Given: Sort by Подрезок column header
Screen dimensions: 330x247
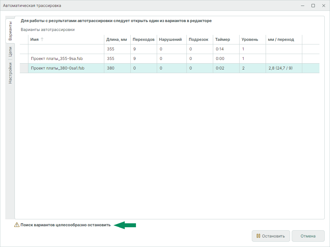Looking at the screenshot, I should pyautogui.click(x=198, y=40).
